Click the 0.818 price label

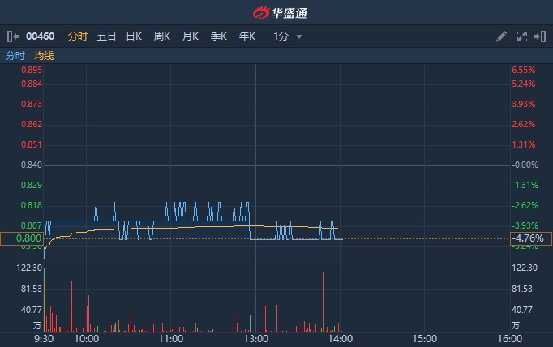coord(32,205)
